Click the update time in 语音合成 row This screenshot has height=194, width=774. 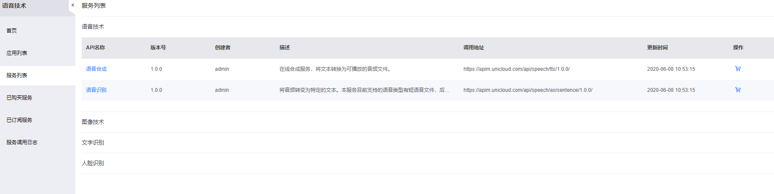pos(671,69)
